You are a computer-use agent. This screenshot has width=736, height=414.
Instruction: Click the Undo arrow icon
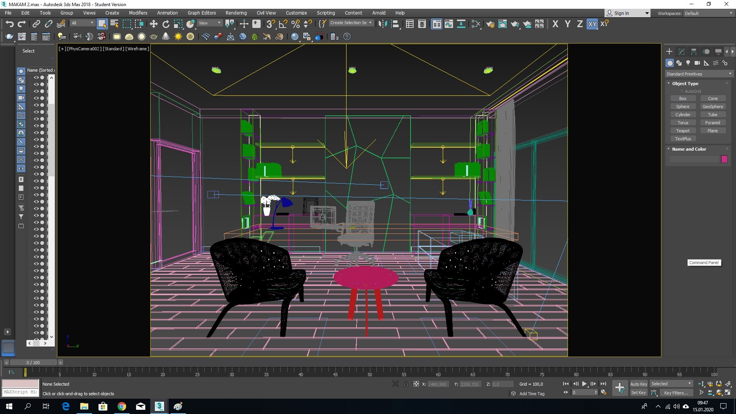10,24
